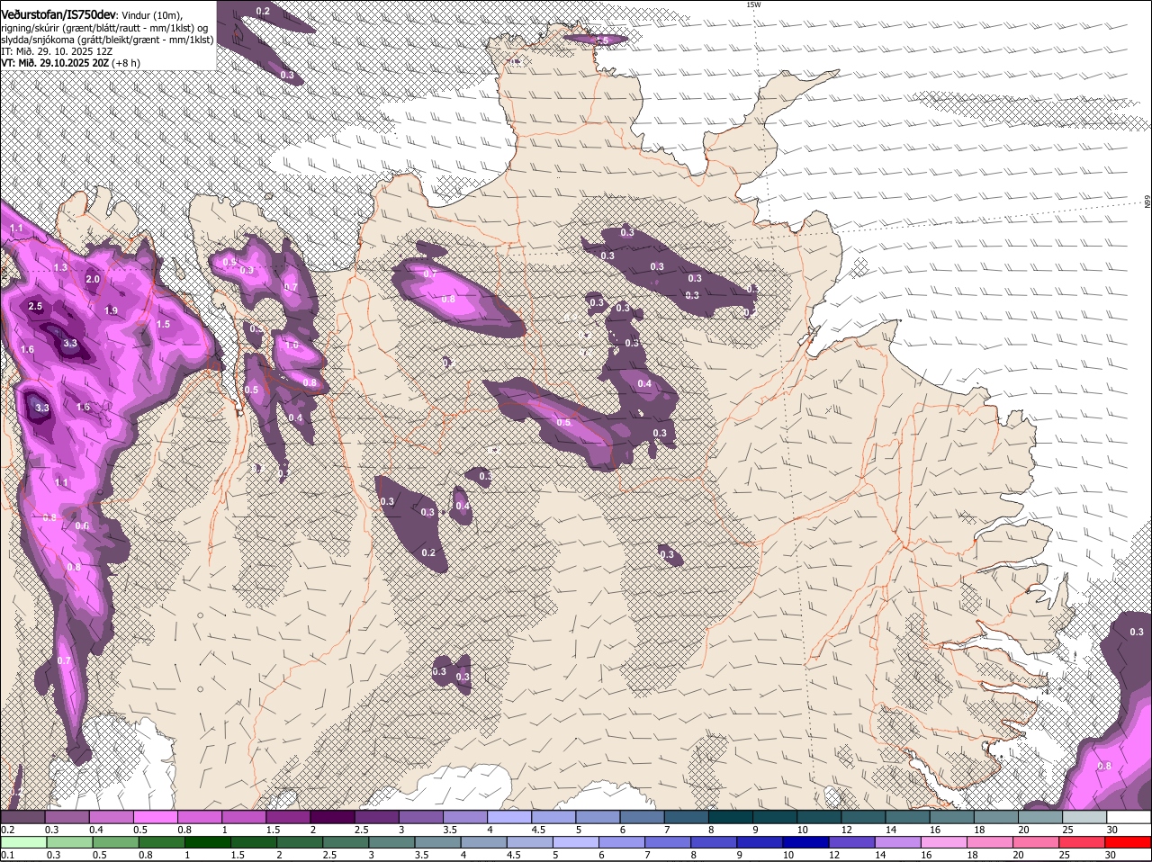Click the pale green swatch between 0.1 and 0.3

(24, 842)
